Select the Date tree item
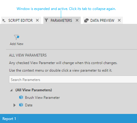137x123 pixels. point(29,105)
